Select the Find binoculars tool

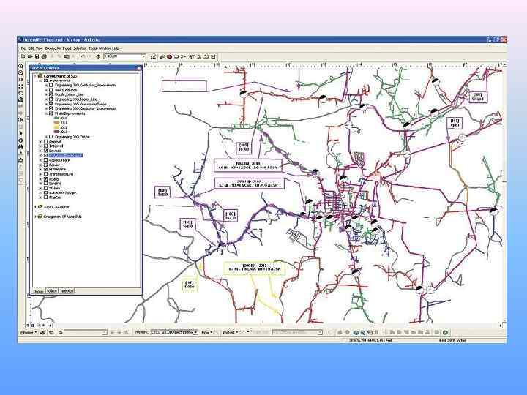[x=20, y=147]
